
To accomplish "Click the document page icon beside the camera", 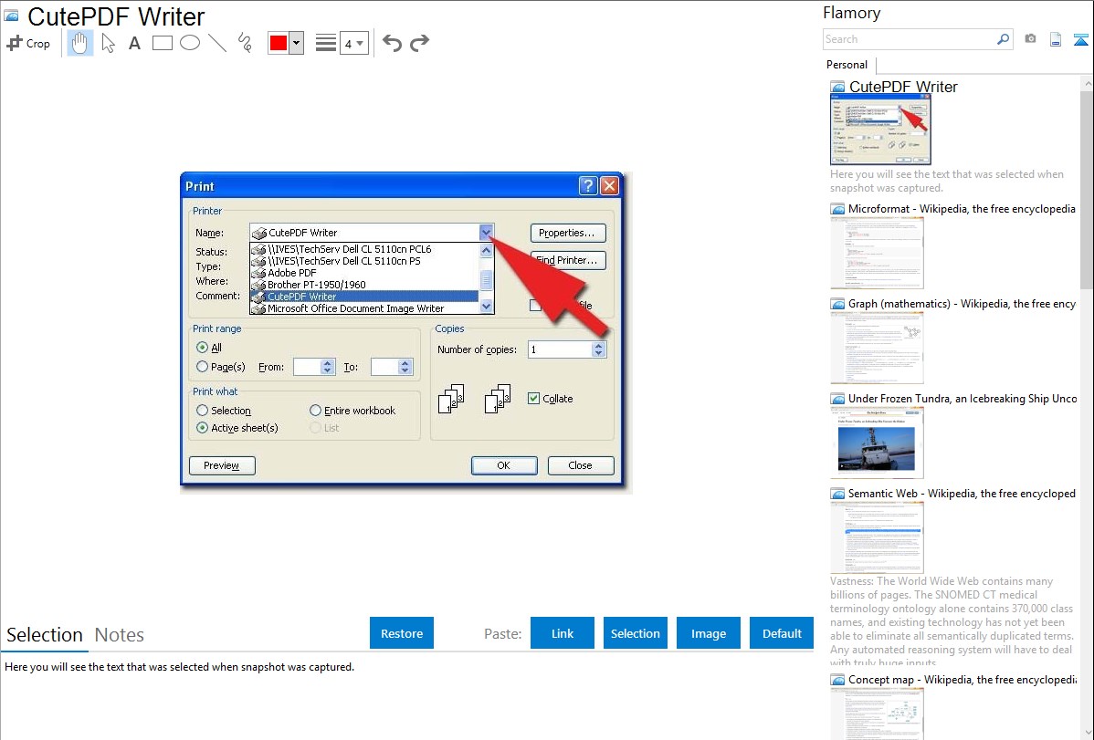I will (x=1056, y=39).
